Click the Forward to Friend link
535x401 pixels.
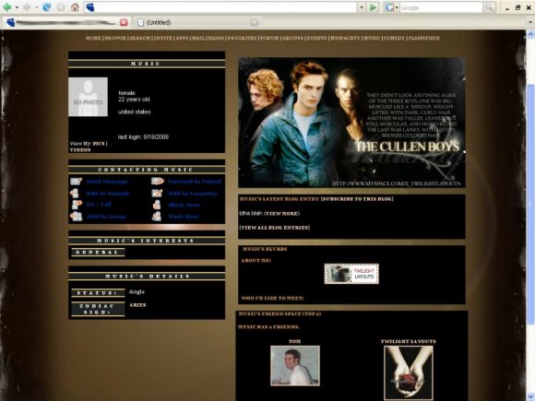195,182
